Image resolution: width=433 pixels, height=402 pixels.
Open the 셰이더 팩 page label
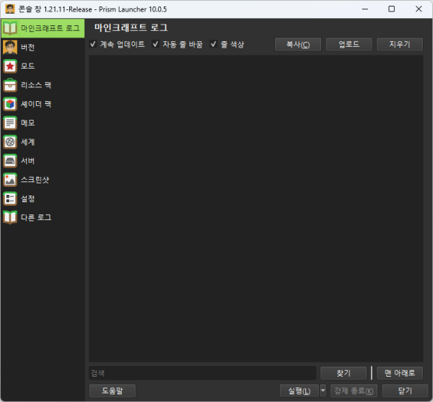tap(36, 104)
